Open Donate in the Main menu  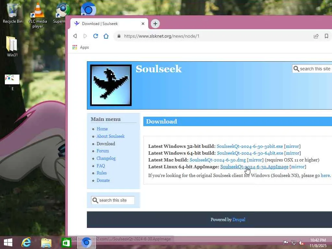click(103, 180)
